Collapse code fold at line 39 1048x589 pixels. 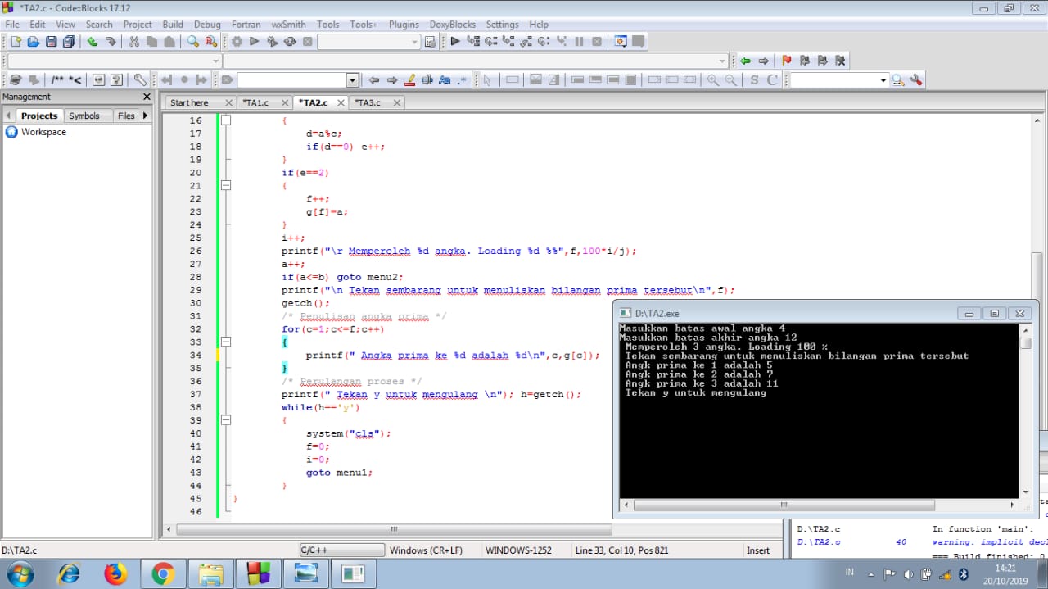click(x=226, y=420)
